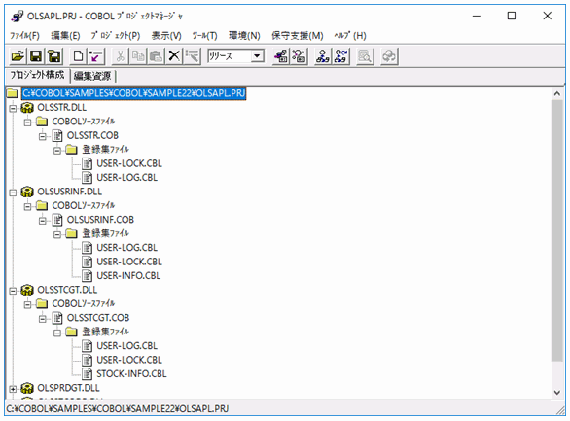
Task: Select STOCK-INFO.CBL file
Action: (131, 373)
